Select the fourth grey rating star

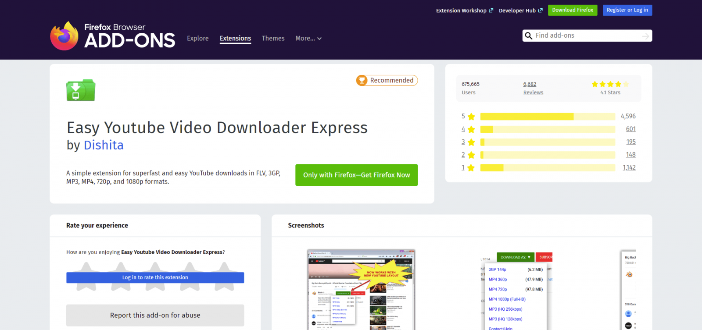point(190,277)
